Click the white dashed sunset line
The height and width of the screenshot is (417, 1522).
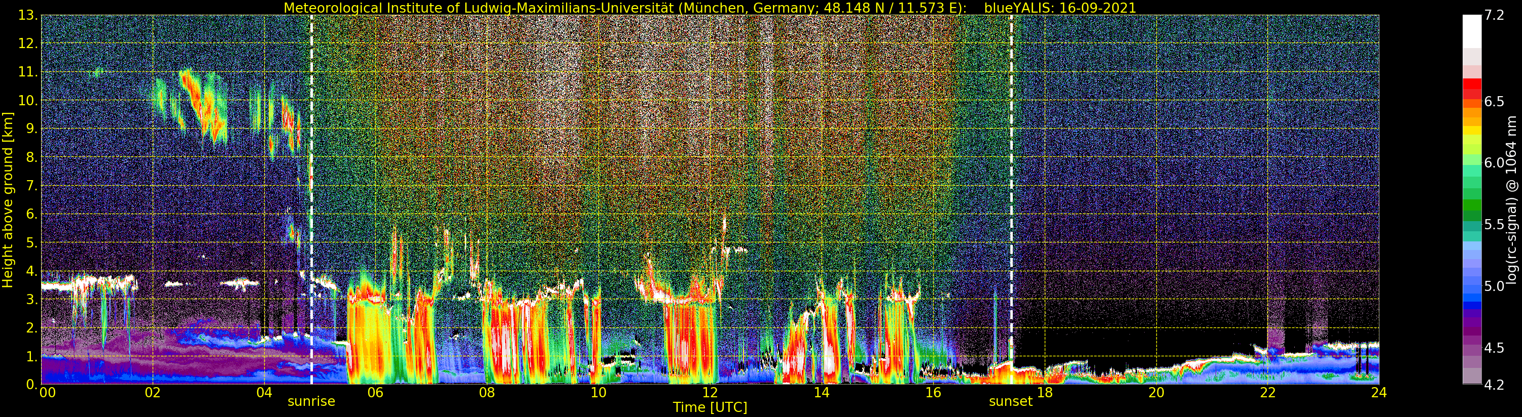[x=1011, y=199]
